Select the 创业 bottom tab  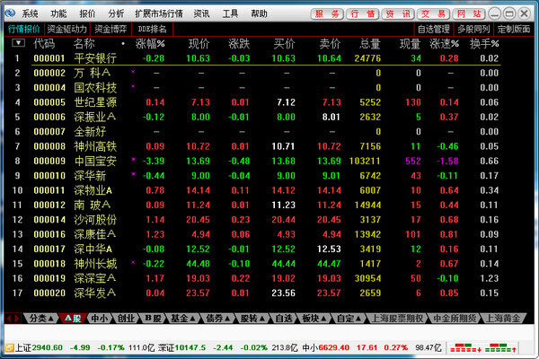[126, 319]
